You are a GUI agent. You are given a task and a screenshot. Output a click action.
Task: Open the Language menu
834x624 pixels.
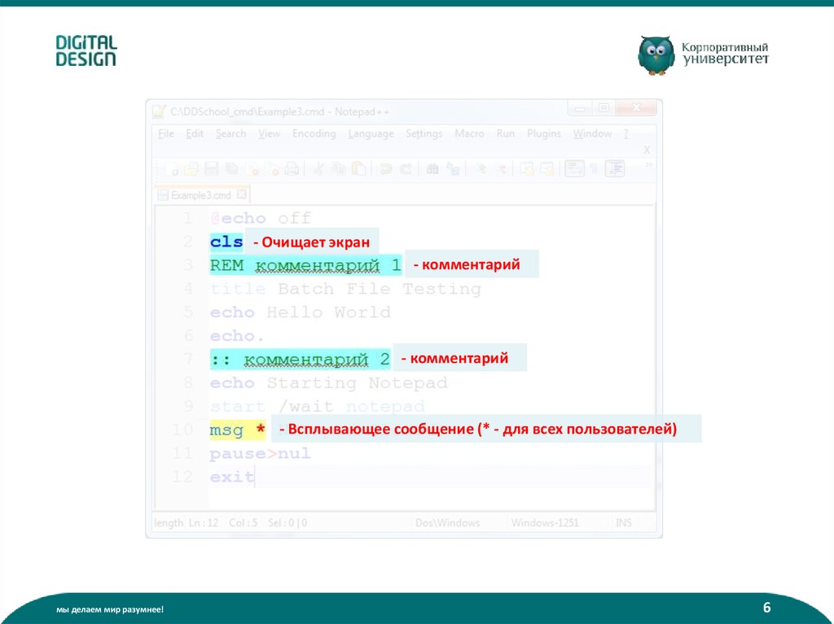tap(371, 133)
